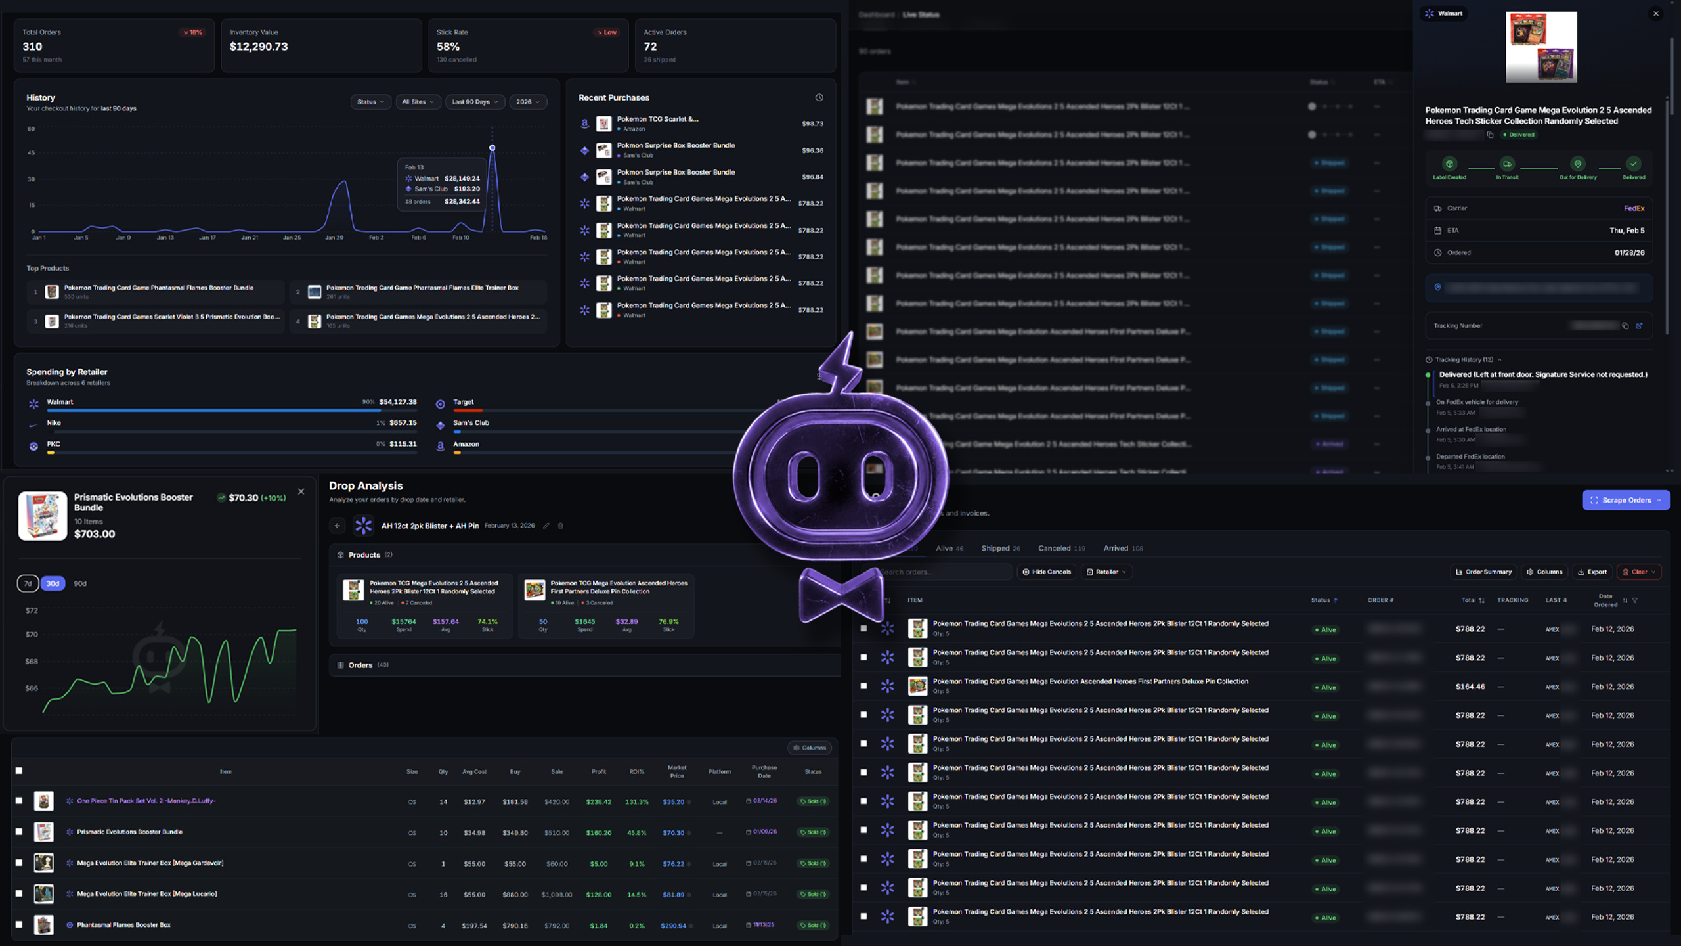Click the Label Created step icon
This screenshot has width=1681, height=946.
1449,164
